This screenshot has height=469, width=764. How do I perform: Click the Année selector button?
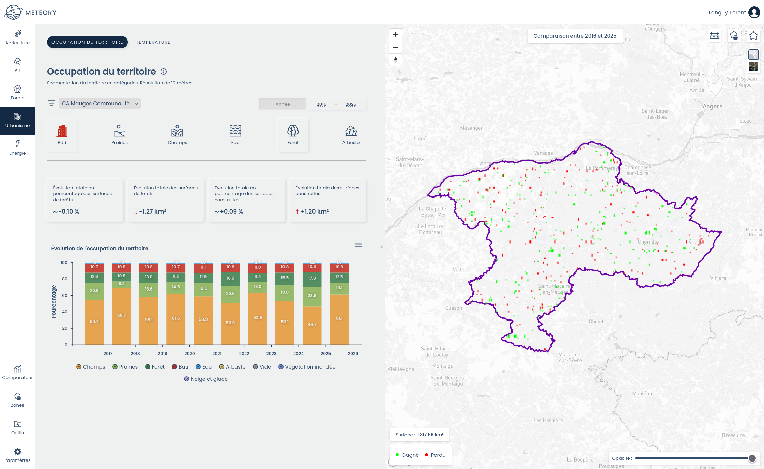pyautogui.click(x=282, y=104)
